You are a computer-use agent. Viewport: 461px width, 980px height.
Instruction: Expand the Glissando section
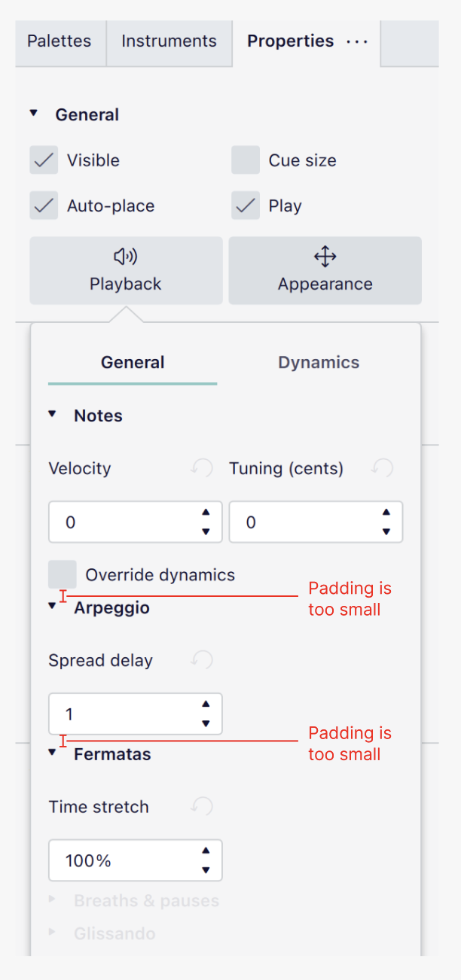click(51, 933)
